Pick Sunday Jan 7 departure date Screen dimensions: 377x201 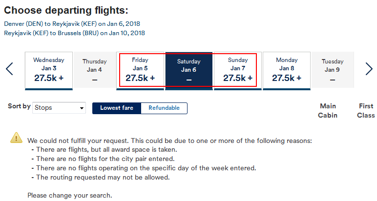click(x=238, y=71)
